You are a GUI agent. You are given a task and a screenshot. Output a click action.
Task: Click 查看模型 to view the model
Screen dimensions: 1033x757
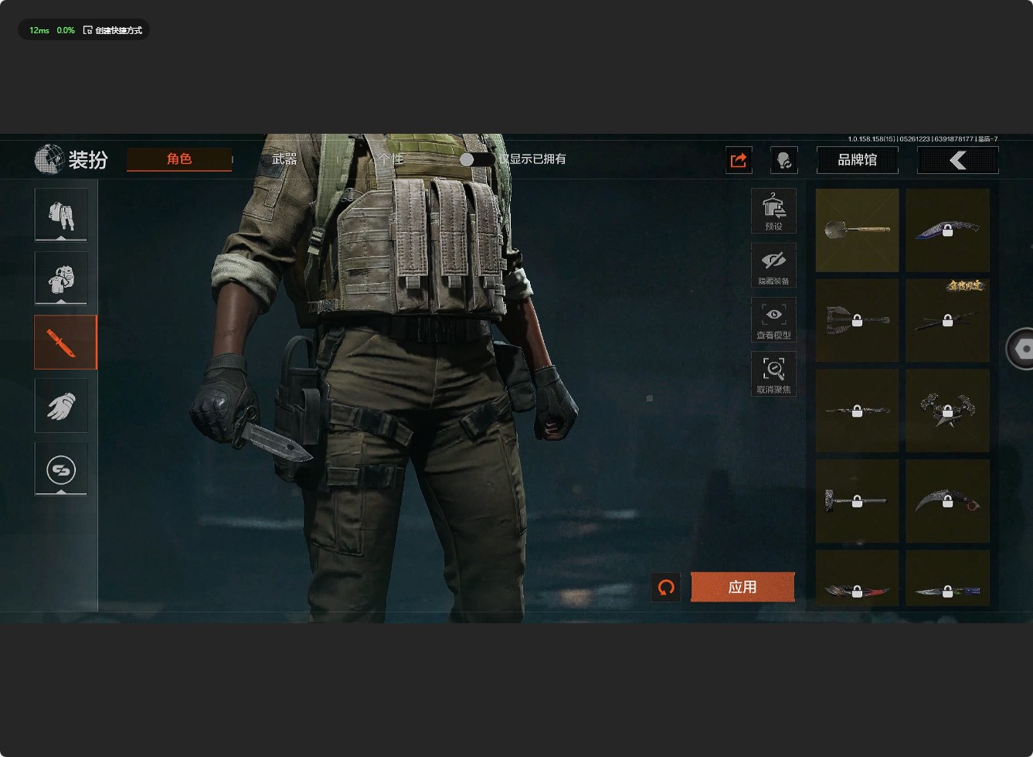point(773,319)
